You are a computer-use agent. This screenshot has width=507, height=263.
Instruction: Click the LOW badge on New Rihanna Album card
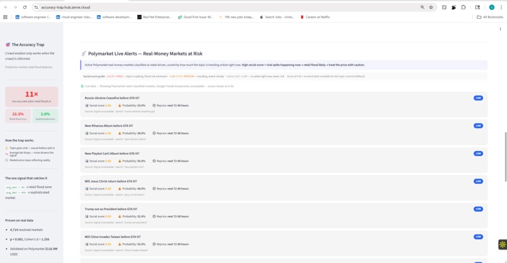click(478, 125)
